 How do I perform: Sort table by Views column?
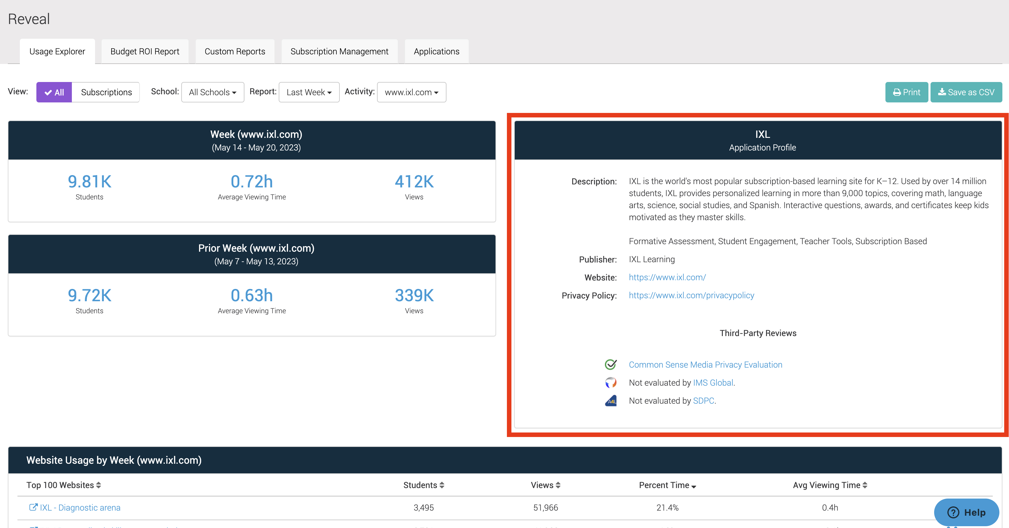[x=546, y=485]
